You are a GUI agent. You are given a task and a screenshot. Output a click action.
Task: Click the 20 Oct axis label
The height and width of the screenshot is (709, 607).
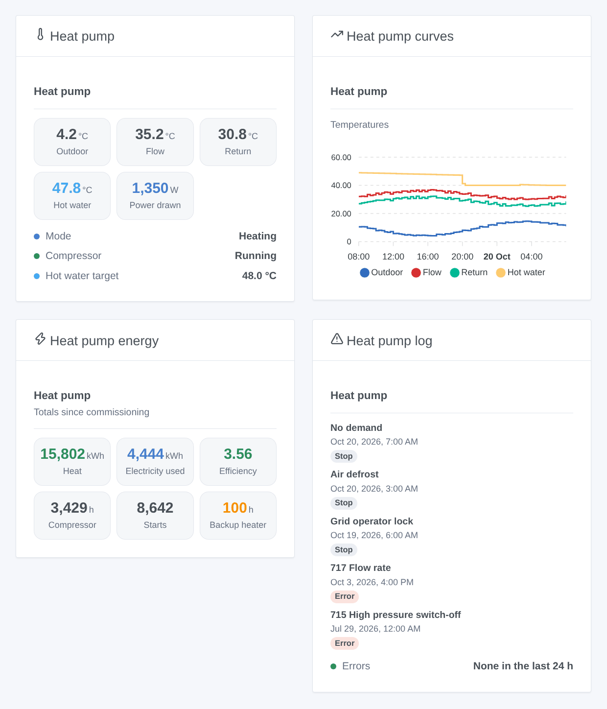(x=497, y=257)
